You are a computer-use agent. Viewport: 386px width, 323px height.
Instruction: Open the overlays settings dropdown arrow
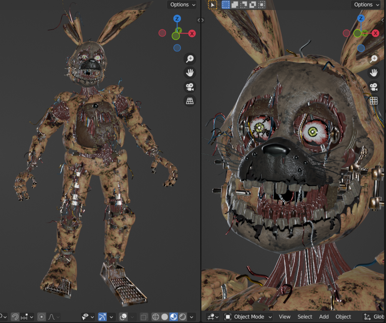coord(132,317)
